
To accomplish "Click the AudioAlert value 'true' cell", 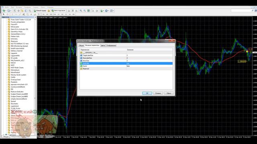I will tap(149, 63).
